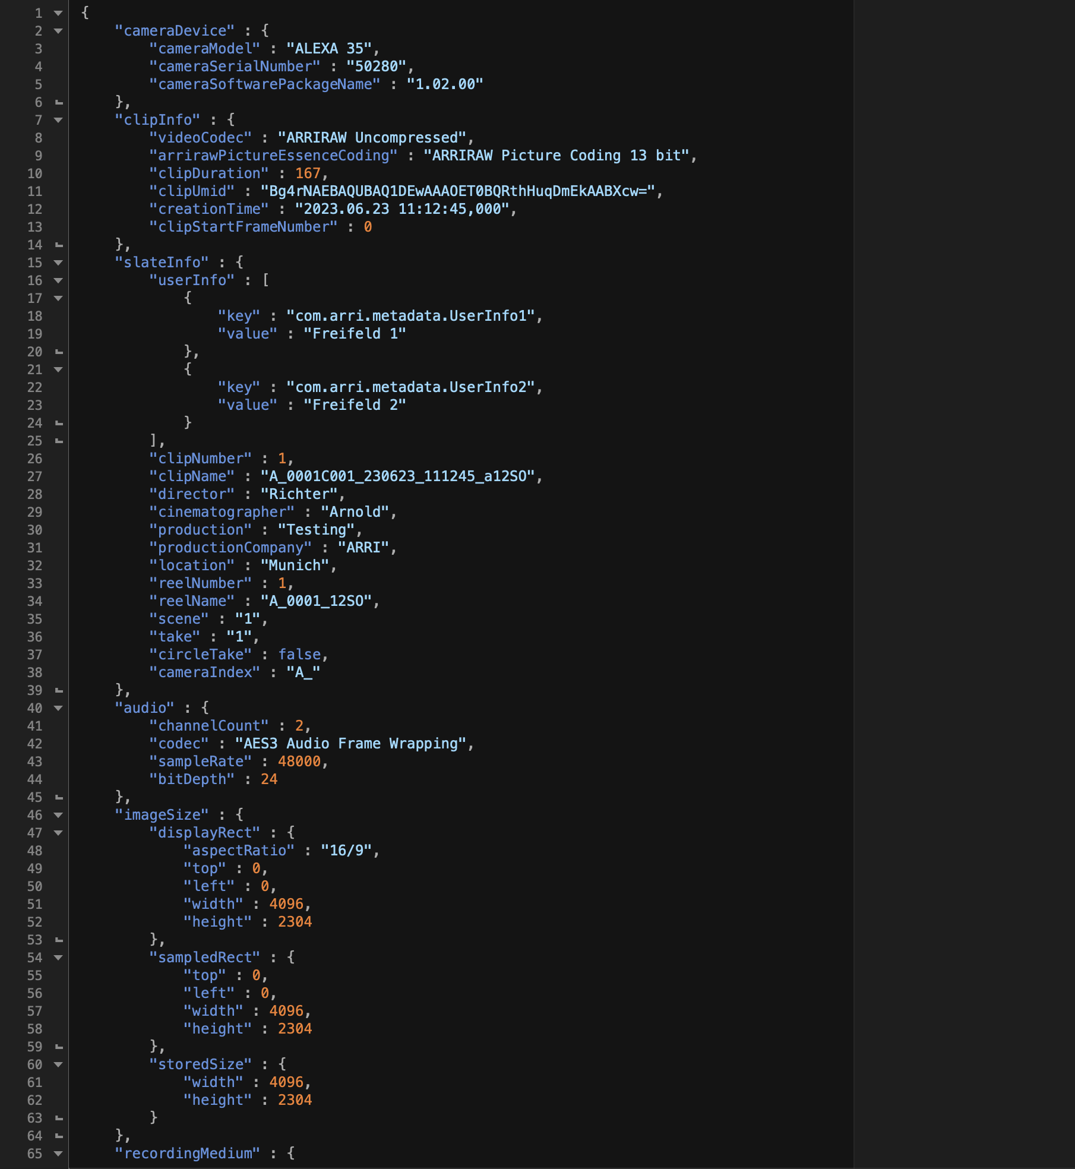
Task: Click the "Munich" location value
Action: click(295, 565)
